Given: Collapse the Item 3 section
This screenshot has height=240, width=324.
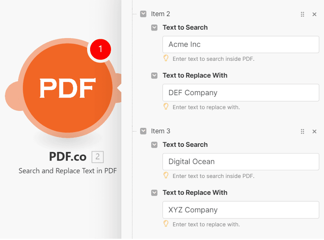Looking at the screenshot, I should tap(143, 131).
